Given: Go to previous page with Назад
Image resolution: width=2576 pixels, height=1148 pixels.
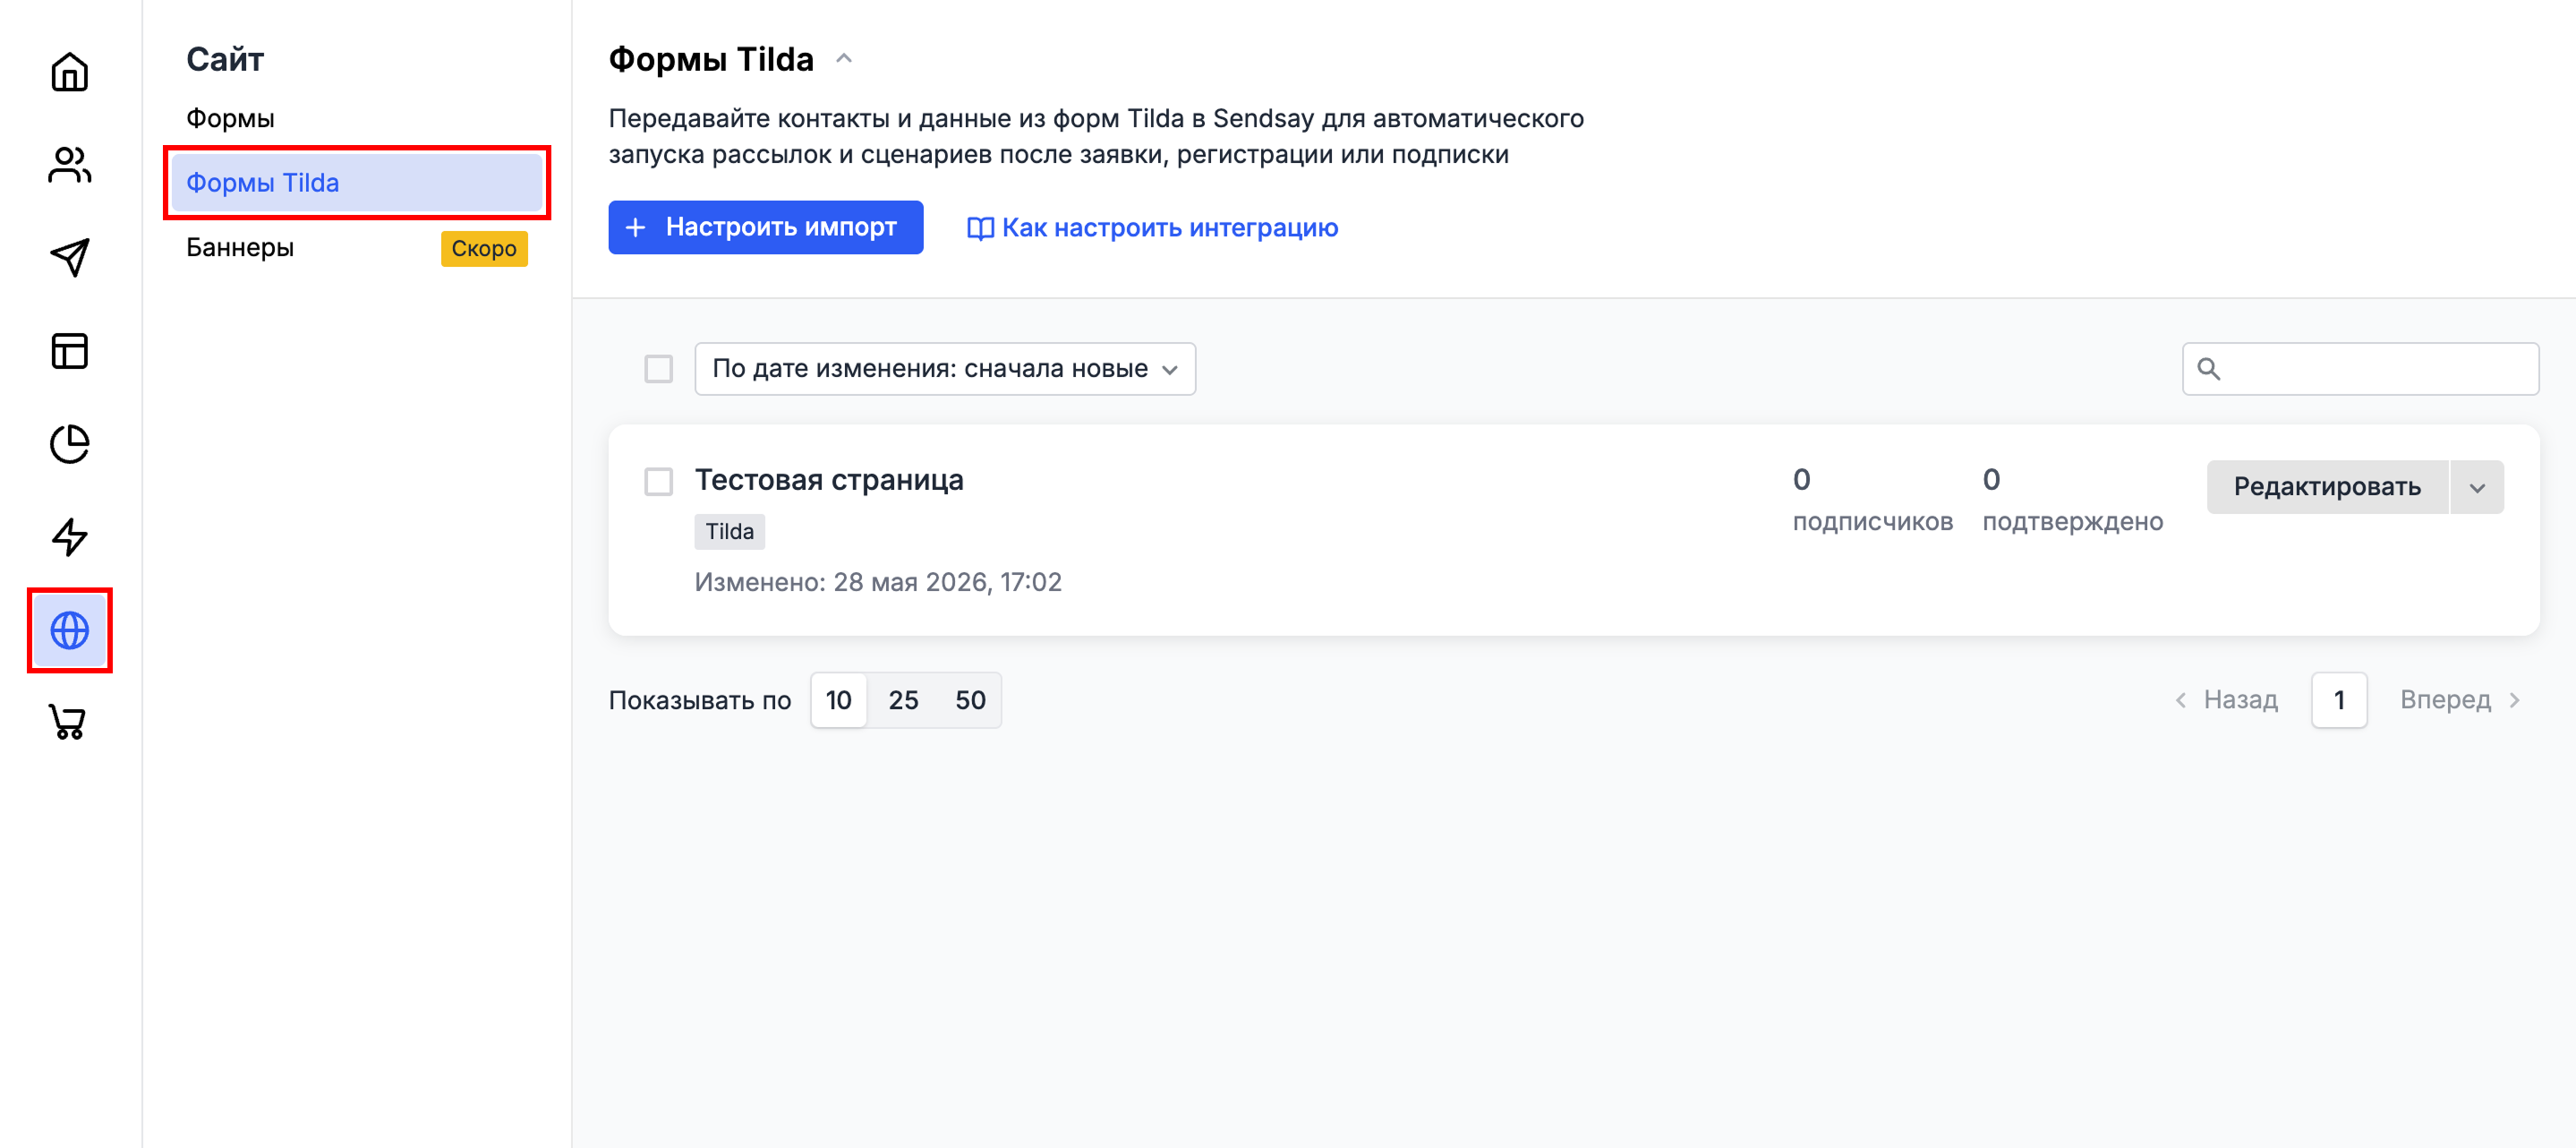Looking at the screenshot, I should [2227, 699].
